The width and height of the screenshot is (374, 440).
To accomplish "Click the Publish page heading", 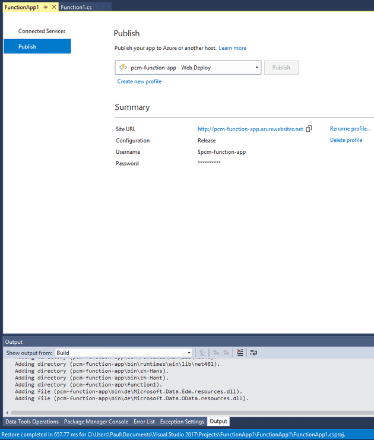I will coord(126,33).
